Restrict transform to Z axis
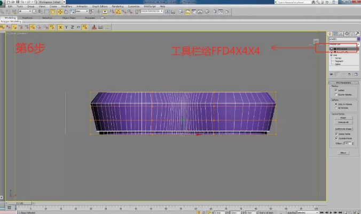 pyautogui.click(x=73, y=27)
